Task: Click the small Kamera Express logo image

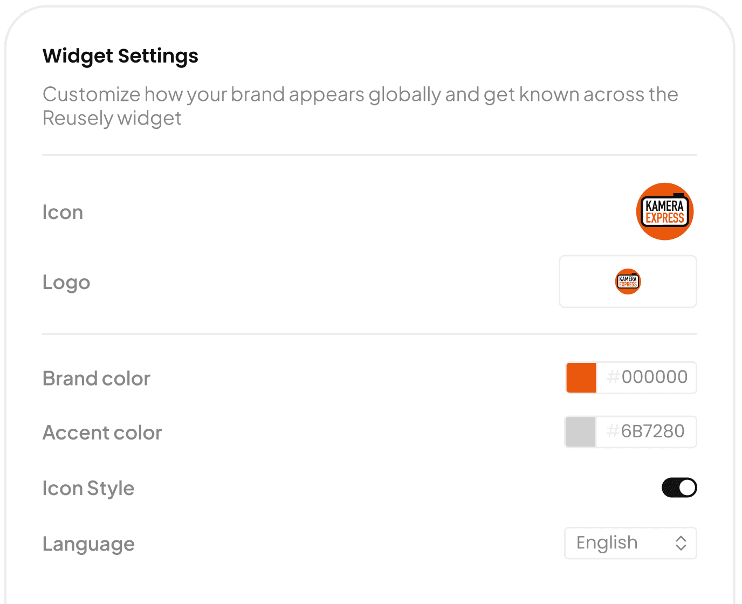Action: 628,282
